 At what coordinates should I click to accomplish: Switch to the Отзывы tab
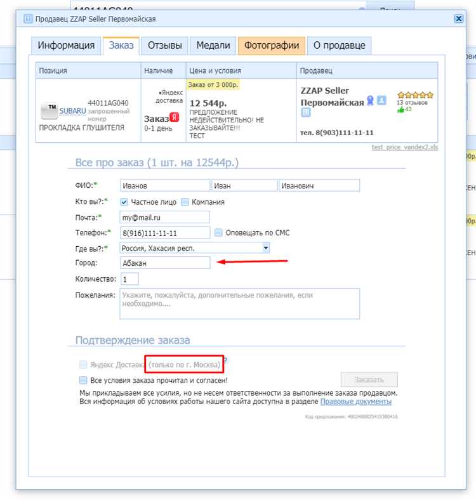[x=164, y=46]
